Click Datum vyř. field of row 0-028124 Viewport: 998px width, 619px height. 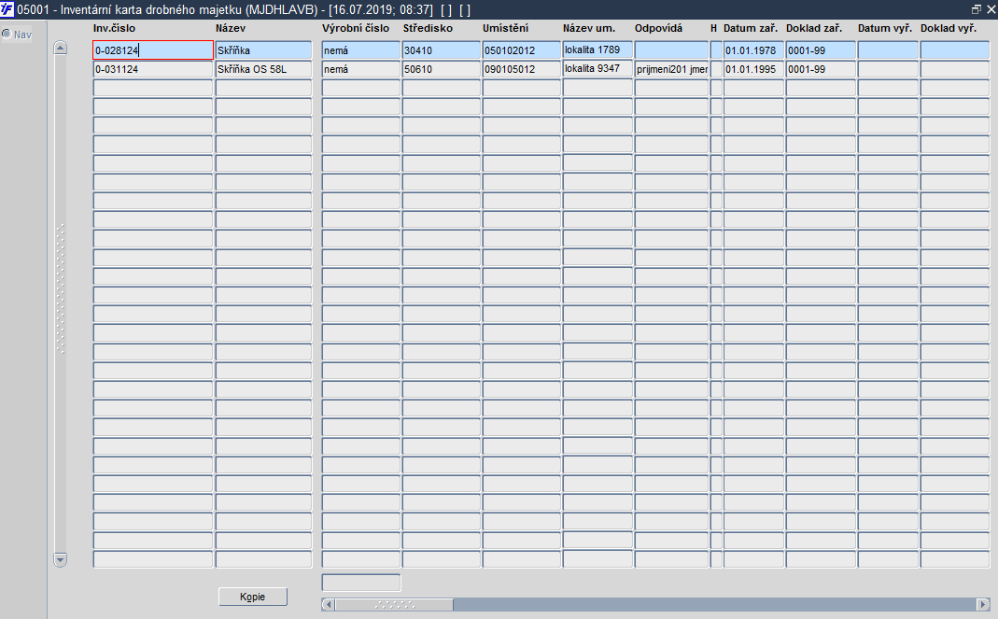coord(888,50)
